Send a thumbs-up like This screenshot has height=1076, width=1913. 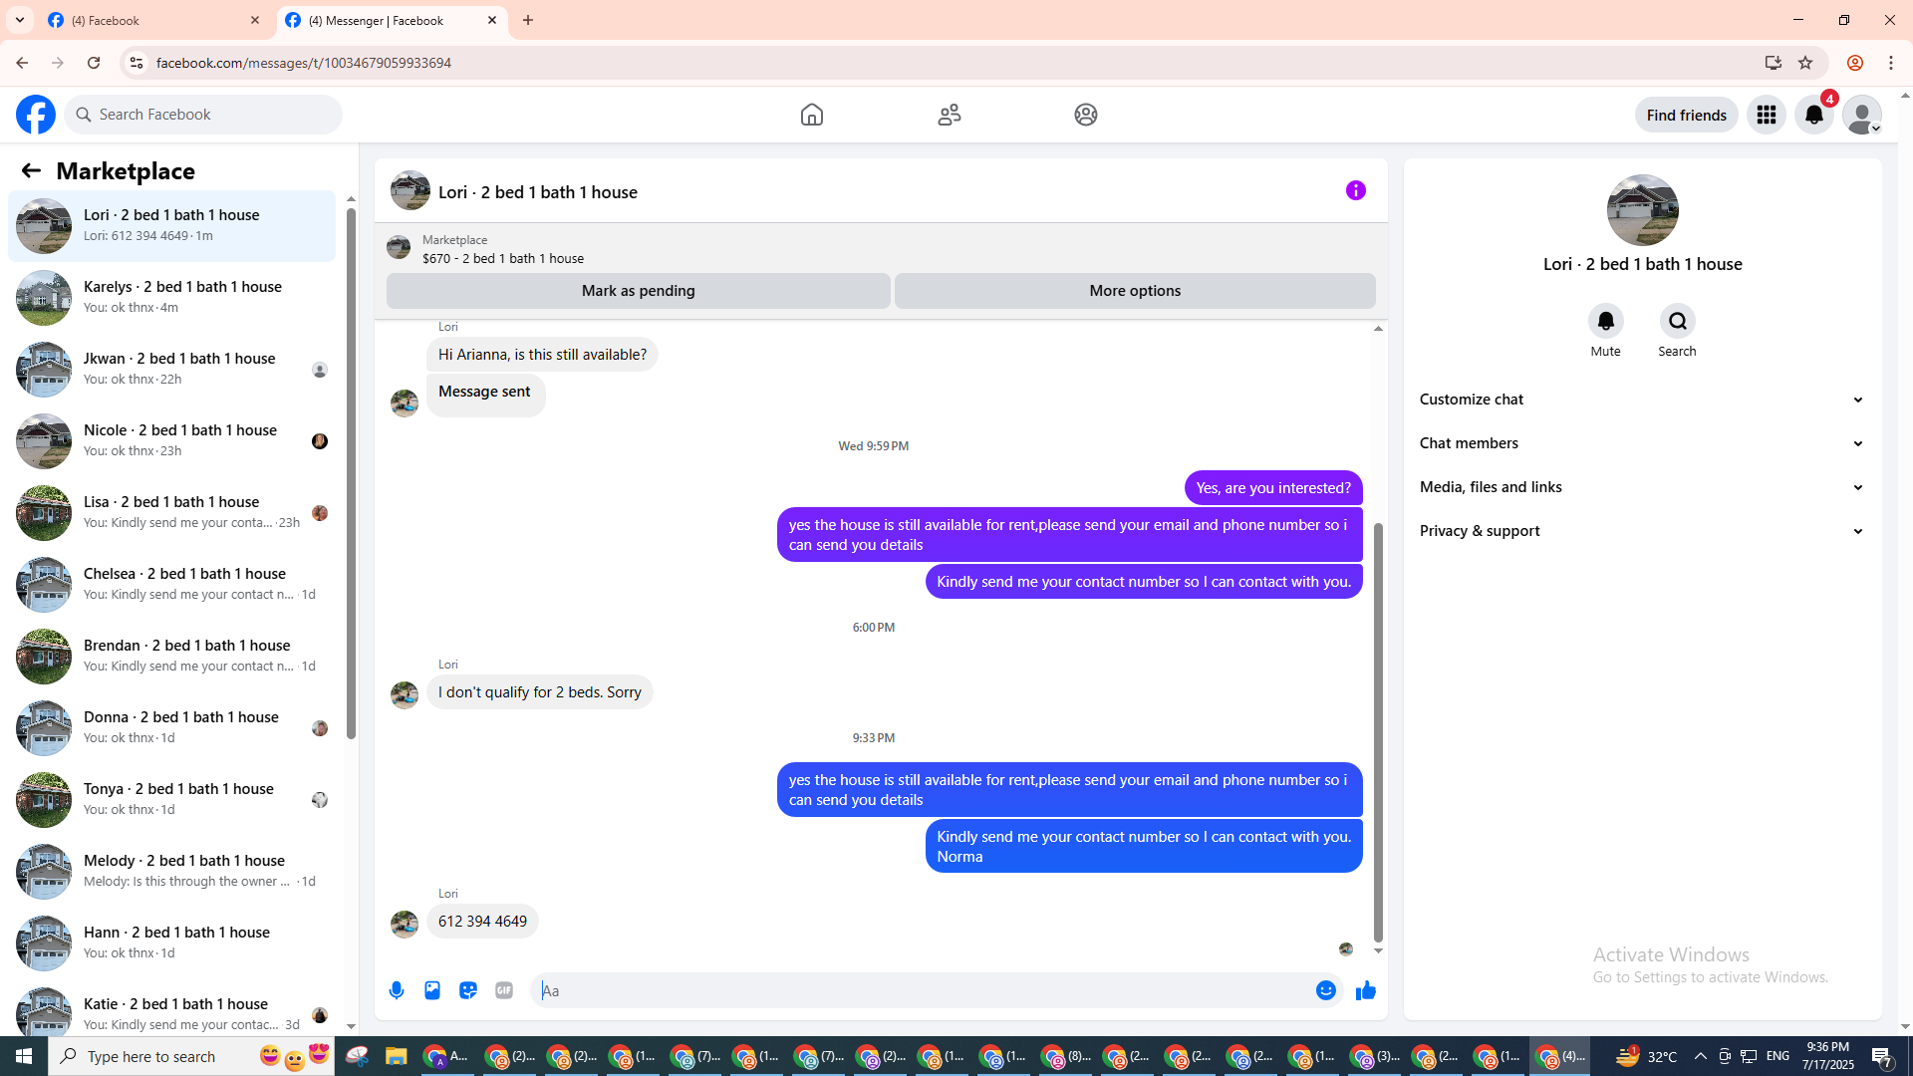click(1366, 990)
